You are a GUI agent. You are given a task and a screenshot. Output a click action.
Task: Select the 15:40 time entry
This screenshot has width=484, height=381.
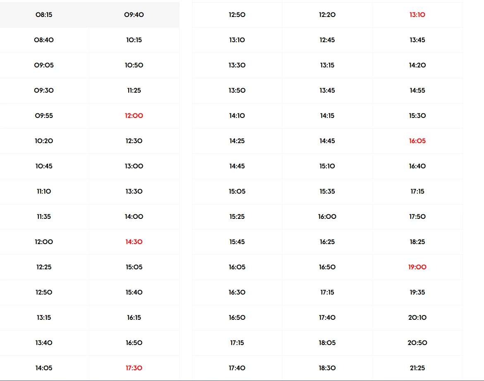pos(134,292)
